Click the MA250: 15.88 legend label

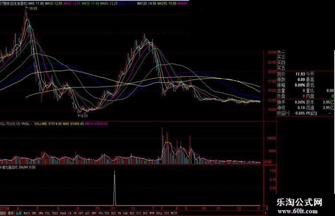click(167, 4)
